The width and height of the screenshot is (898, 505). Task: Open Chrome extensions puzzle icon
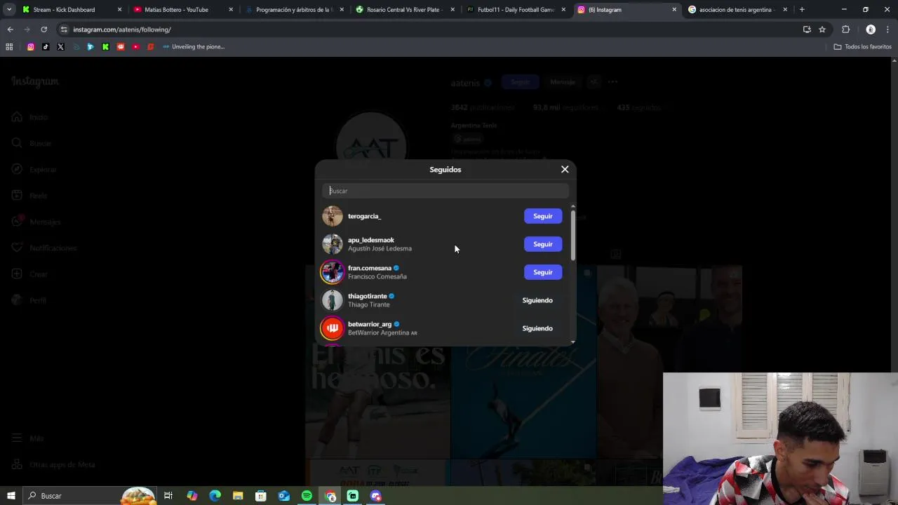[845, 29]
